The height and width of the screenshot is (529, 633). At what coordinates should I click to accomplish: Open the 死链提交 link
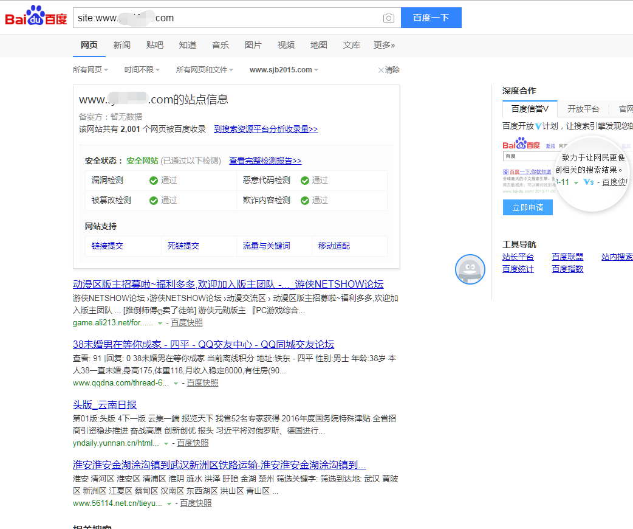click(183, 246)
